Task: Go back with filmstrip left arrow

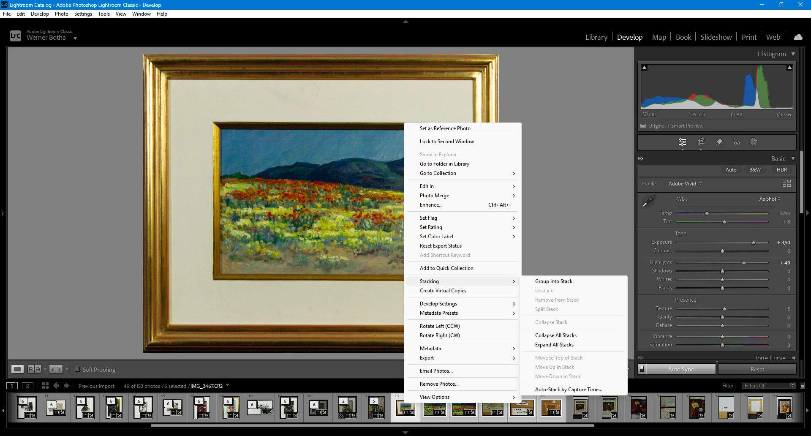Action: pyautogui.click(x=56, y=386)
